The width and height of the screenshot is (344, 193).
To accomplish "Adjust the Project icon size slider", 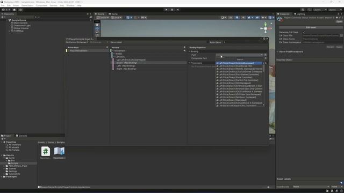I will point(268,187).
